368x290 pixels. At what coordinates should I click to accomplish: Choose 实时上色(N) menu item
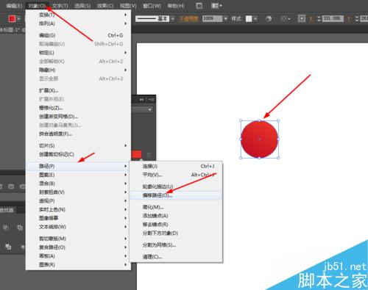(x=78, y=209)
